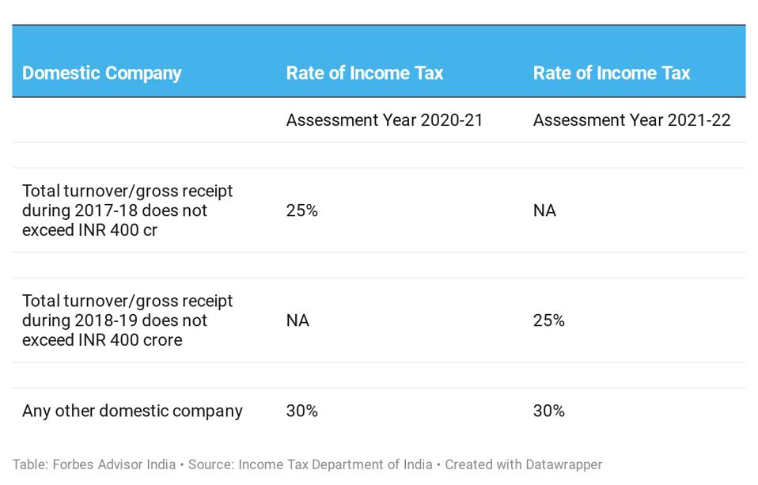The height and width of the screenshot is (485, 758).
Task: Select the last Rate of Income Tax header
Action: 612,74
